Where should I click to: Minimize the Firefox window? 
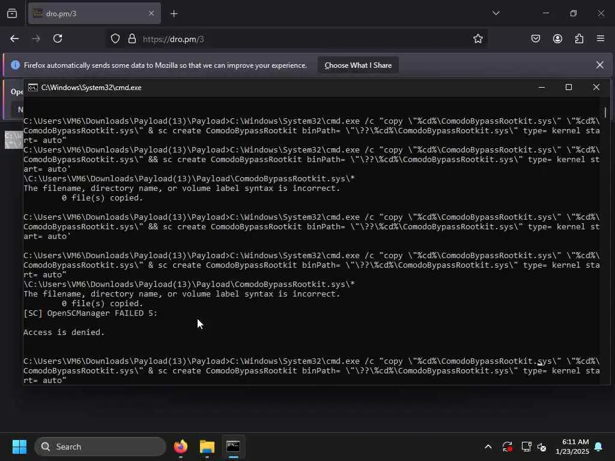coord(545,13)
